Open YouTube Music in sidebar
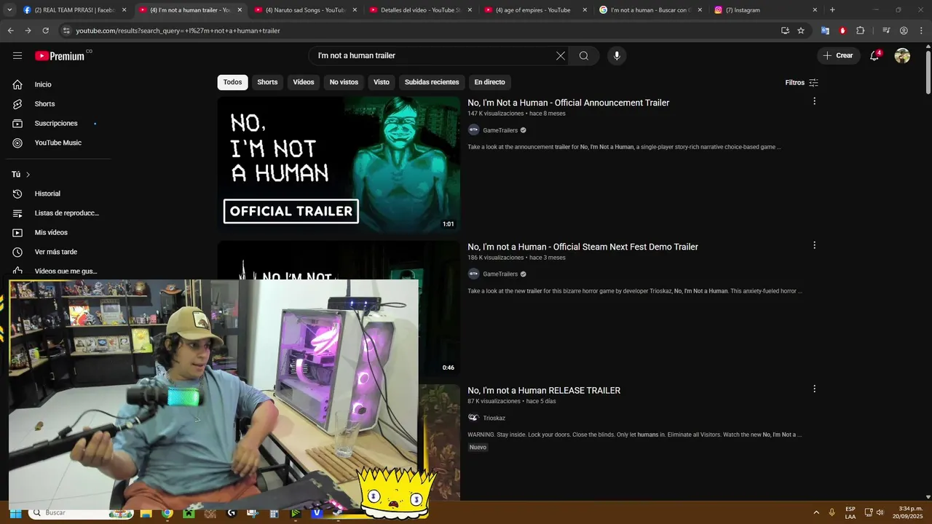Screen dimensions: 932x524 (58, 143)
